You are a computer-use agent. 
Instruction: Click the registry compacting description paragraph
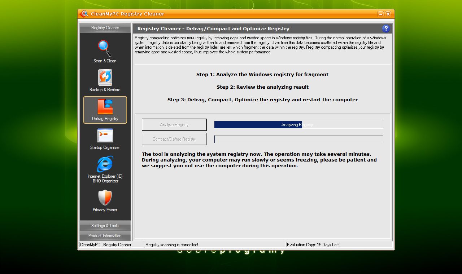click(261, 45)
